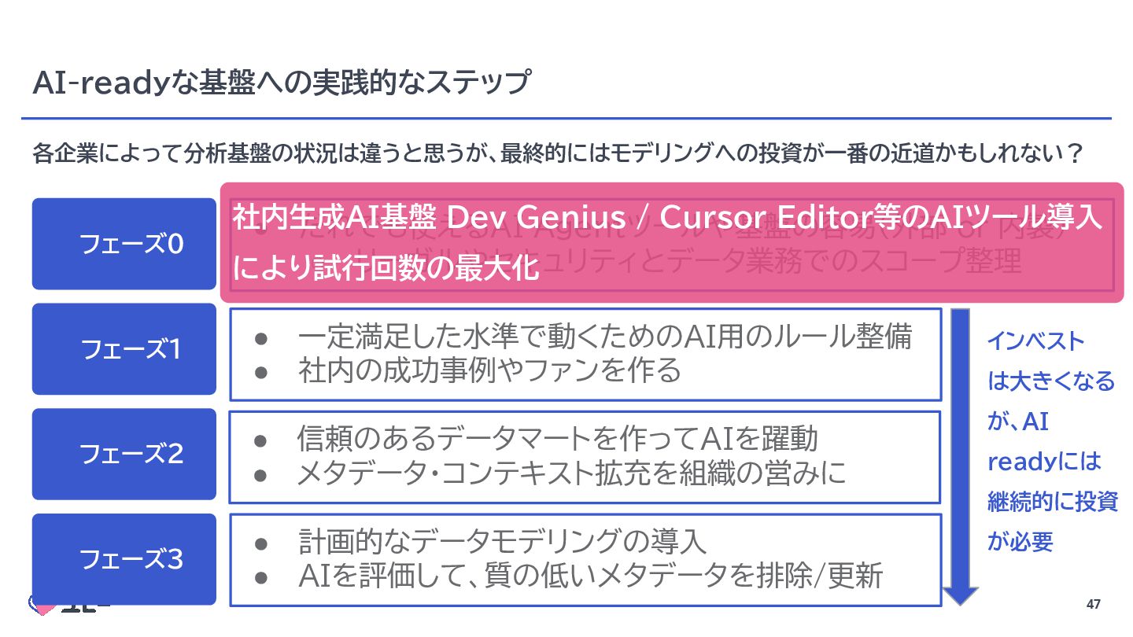This screenshot has width=1133, height=637.
Task: Click the bullet before 計画的なデータモデリングの導入
Action: click(x=262, y=543)
